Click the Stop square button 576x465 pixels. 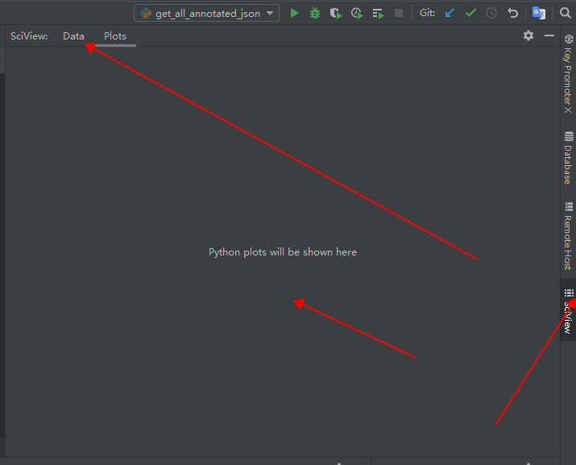399,13
